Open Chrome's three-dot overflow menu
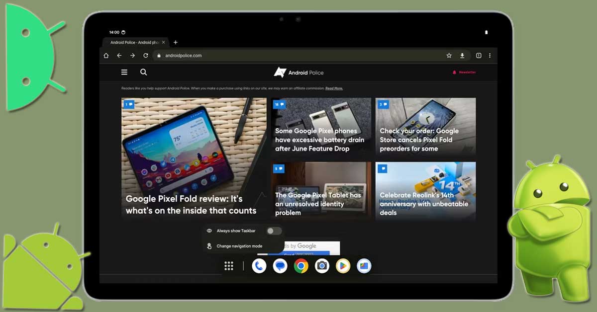The image size is (597, 312). [490, 56]
